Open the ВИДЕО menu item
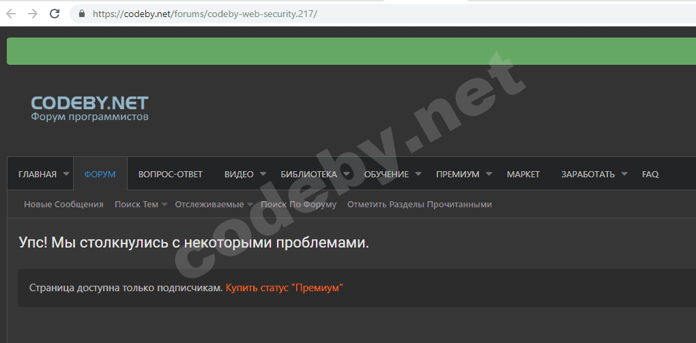Image resolution: width=696 pixels, height=343 pixels. 239,175
